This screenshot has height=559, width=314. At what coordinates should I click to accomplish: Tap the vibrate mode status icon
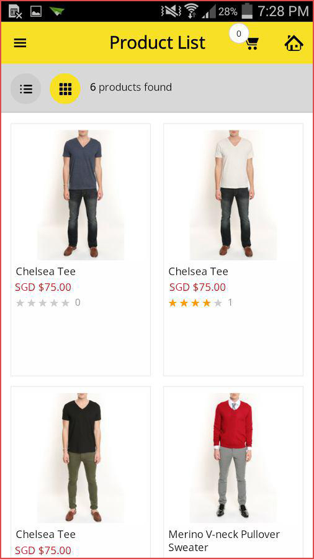click(x=171, y=11)
